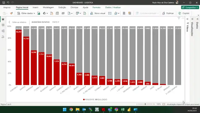
Task: Switch to the Inserir tab
Action: pyautogui.click(x=35, y=8)
